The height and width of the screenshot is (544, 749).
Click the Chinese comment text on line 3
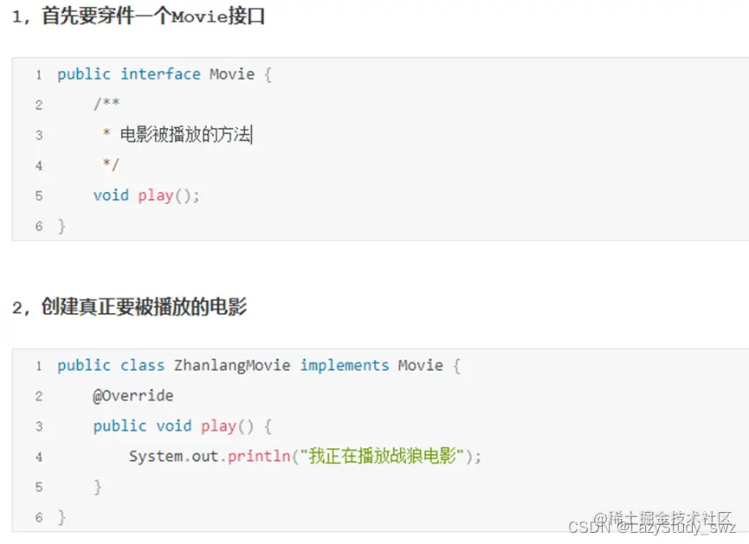(185, 135)
